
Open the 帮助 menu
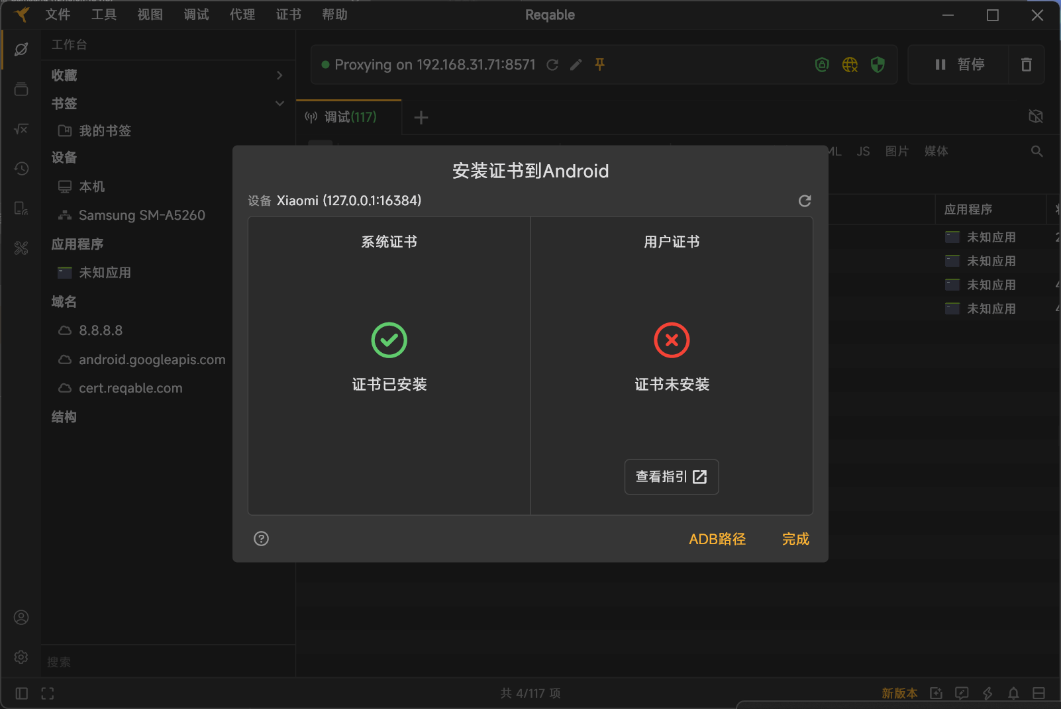[x=334, y=15]
